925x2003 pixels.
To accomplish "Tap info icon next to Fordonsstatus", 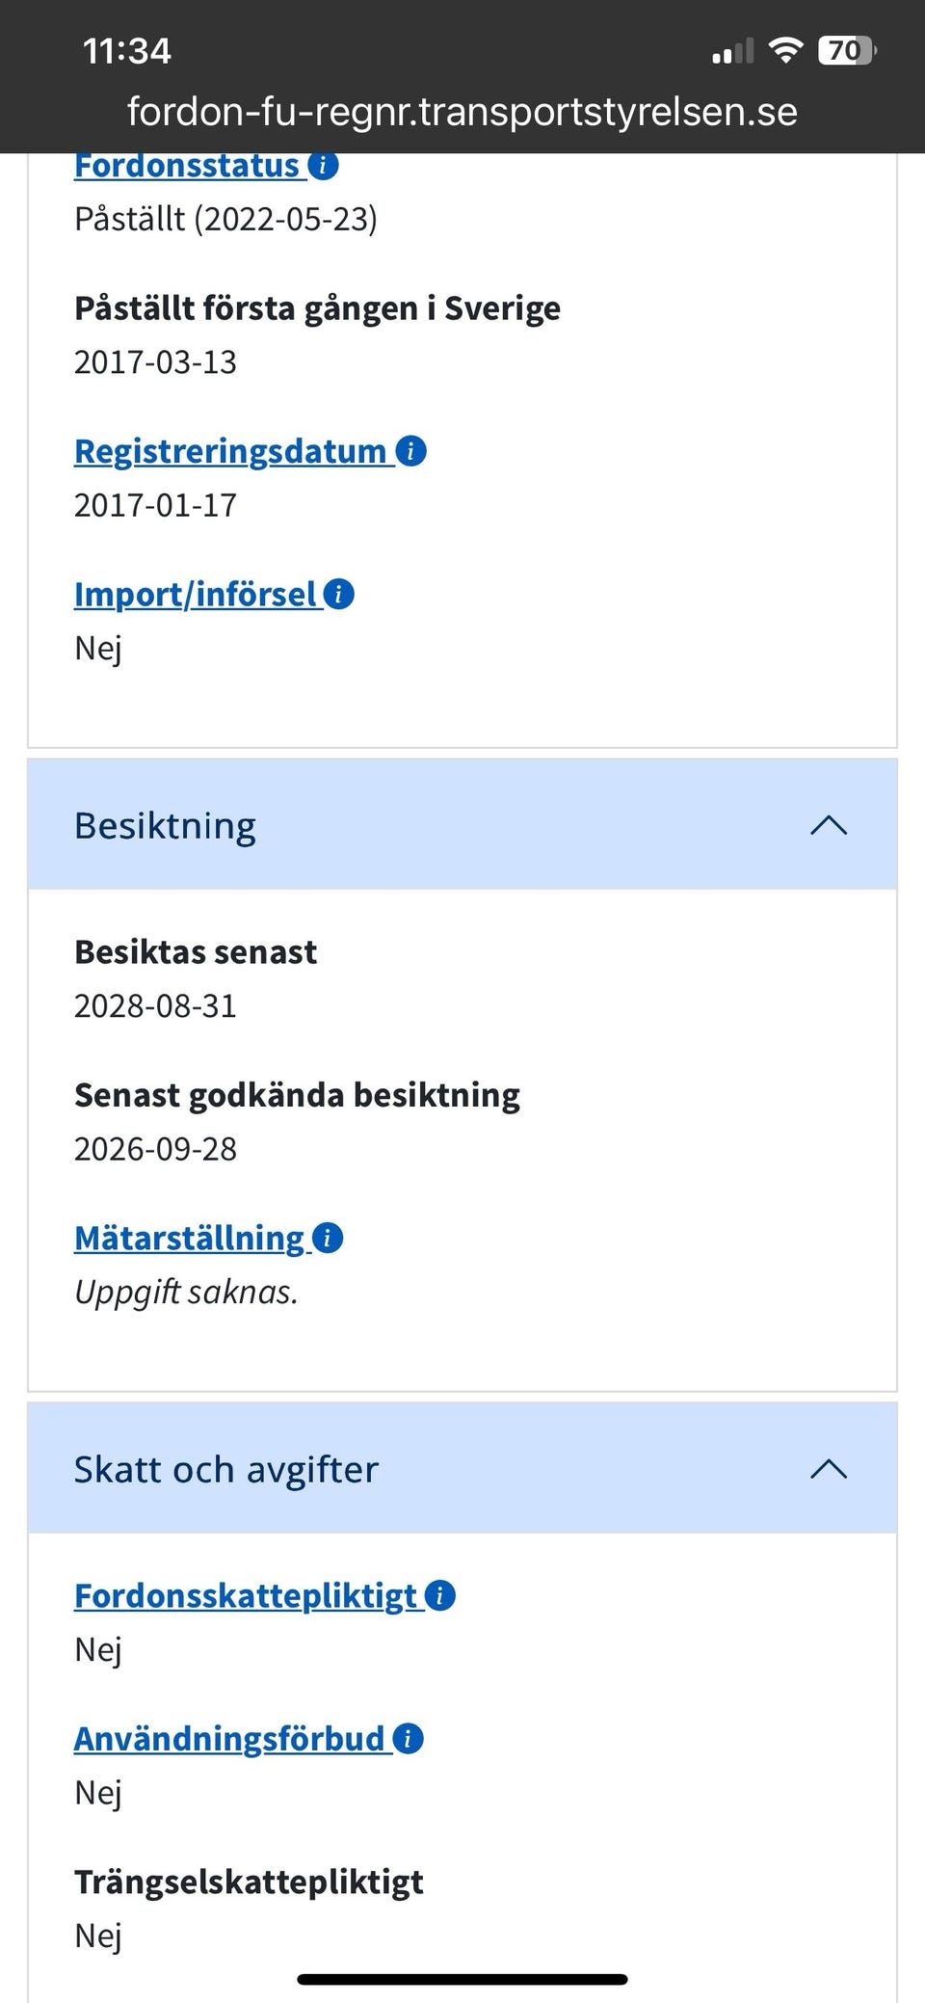I will coord(324,166).
